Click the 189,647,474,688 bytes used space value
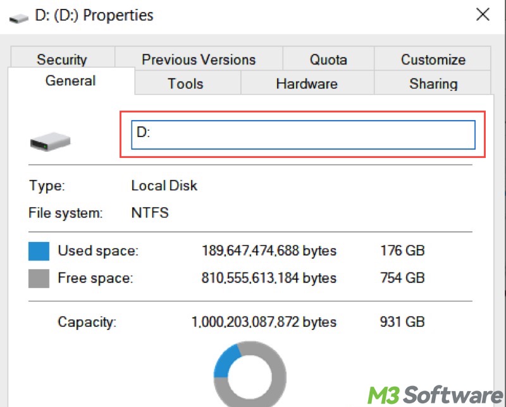506x407 pixels. click(x=269, y=251)
